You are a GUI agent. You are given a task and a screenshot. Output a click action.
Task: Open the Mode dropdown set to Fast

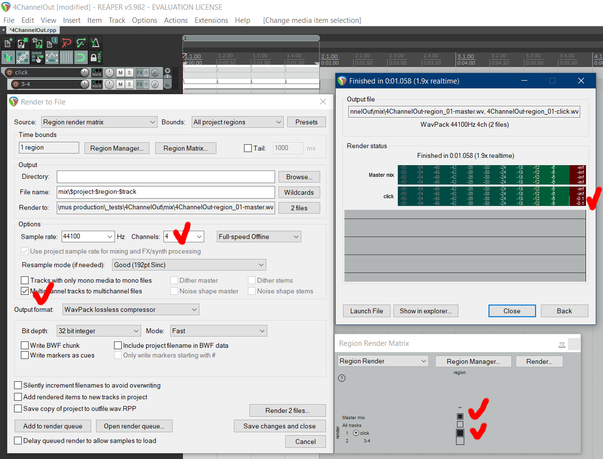pos(219,331)
